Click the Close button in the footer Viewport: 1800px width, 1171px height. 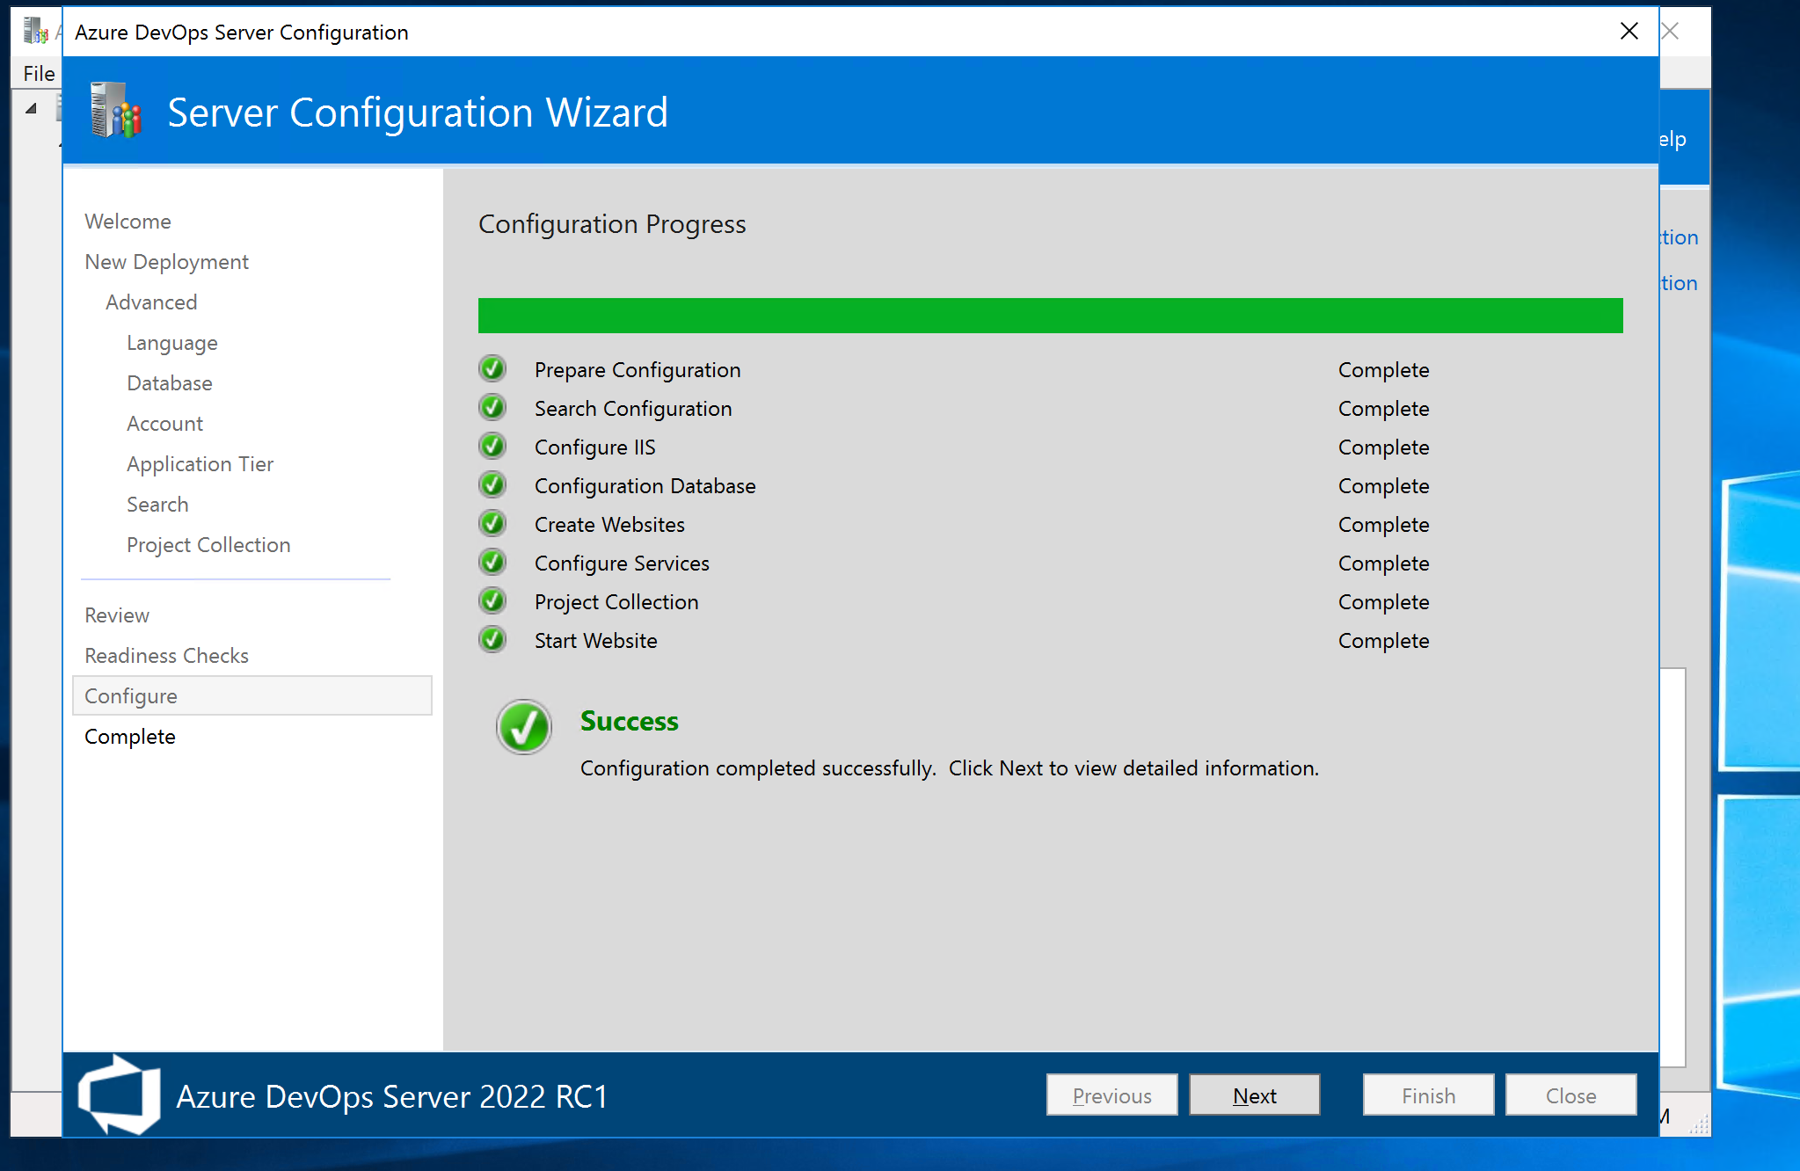click(x=1570, y=1095)
